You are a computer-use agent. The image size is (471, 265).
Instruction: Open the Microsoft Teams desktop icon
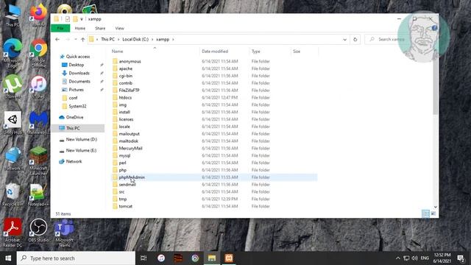tap(64, 233)
